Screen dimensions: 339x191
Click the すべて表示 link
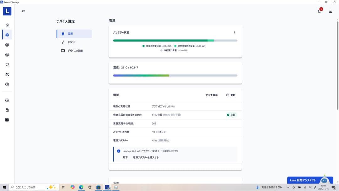pos(212,95)
